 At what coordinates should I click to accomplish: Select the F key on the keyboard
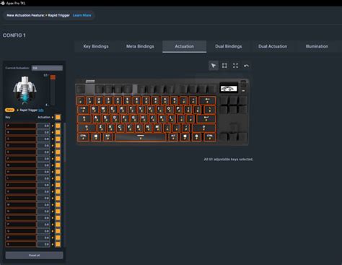click(124, 118)
